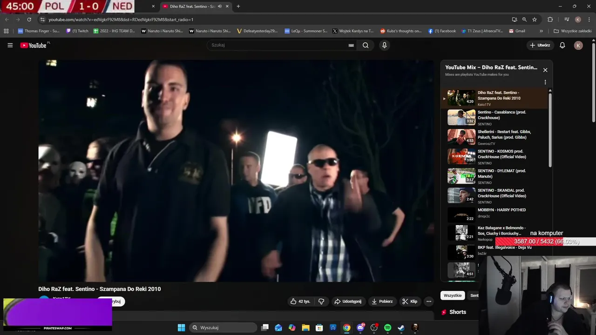Screen dimensions: 596x335
Task: Play Kaz Bałagane x Belmondo track
Action: (x=495, y=234)
